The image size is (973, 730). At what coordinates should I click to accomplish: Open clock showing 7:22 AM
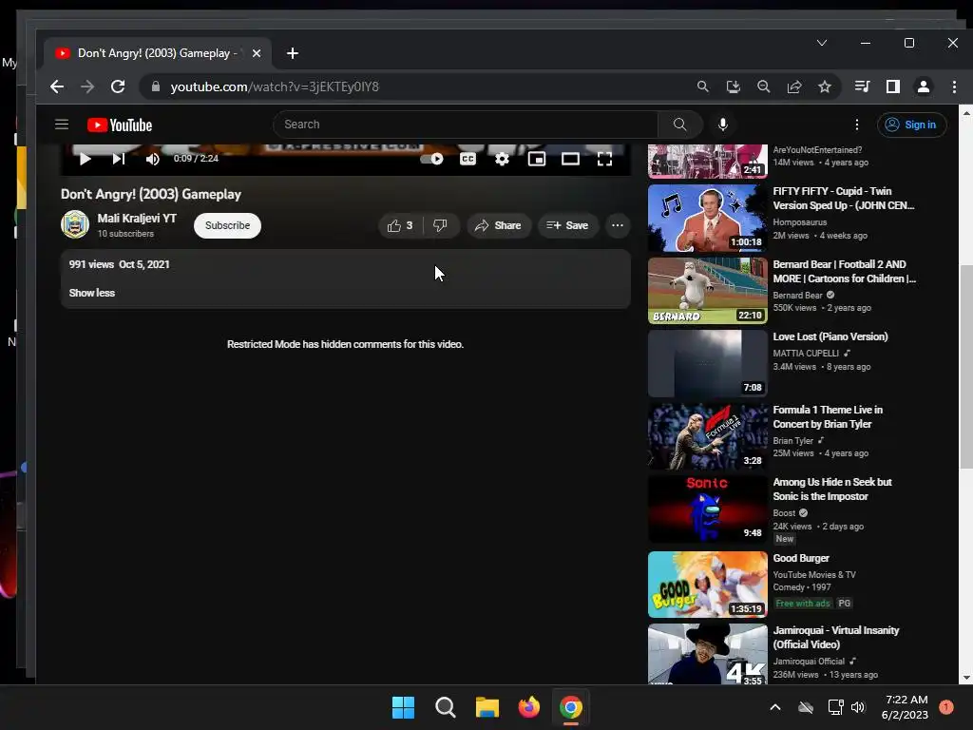pos(906,707)
